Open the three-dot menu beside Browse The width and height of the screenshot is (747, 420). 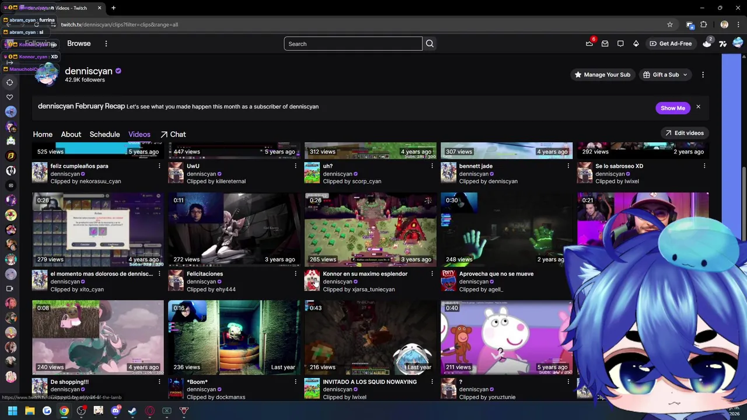tap(106, 44)
